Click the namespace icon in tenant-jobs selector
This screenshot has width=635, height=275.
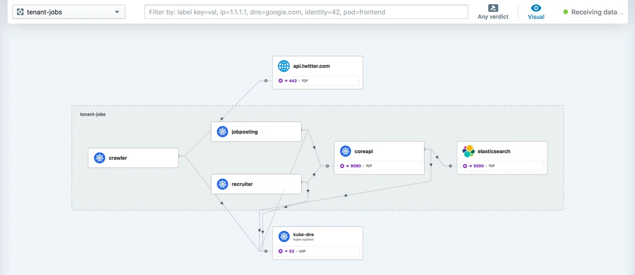(x=20, y=12)
